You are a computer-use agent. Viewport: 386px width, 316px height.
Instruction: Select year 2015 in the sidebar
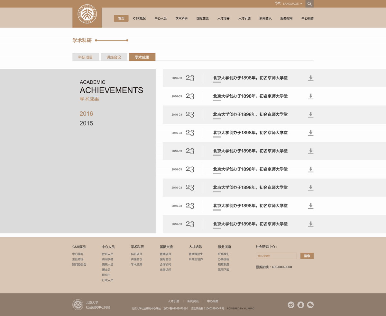pos(86,123)
